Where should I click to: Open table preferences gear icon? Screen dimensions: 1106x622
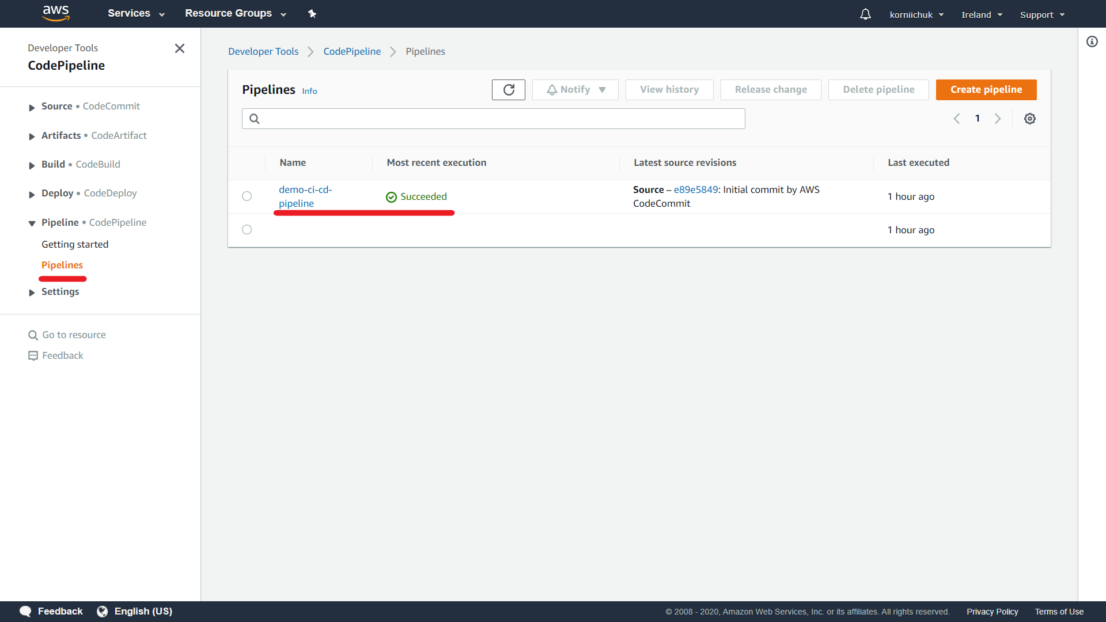1029,119
